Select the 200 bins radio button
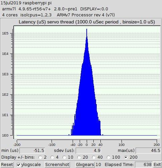162x168 pixels. (126, 157)
